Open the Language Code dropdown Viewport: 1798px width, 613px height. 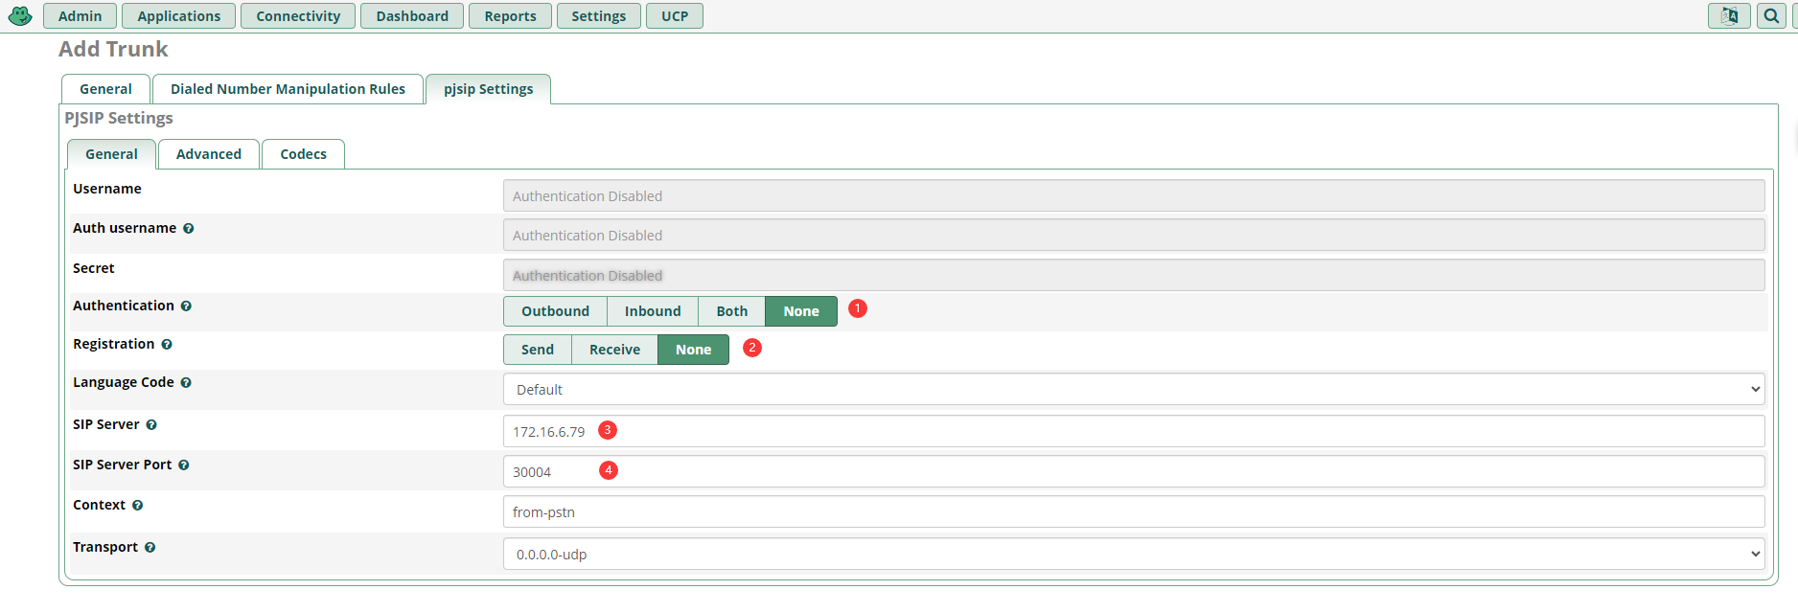point(1134,390)
